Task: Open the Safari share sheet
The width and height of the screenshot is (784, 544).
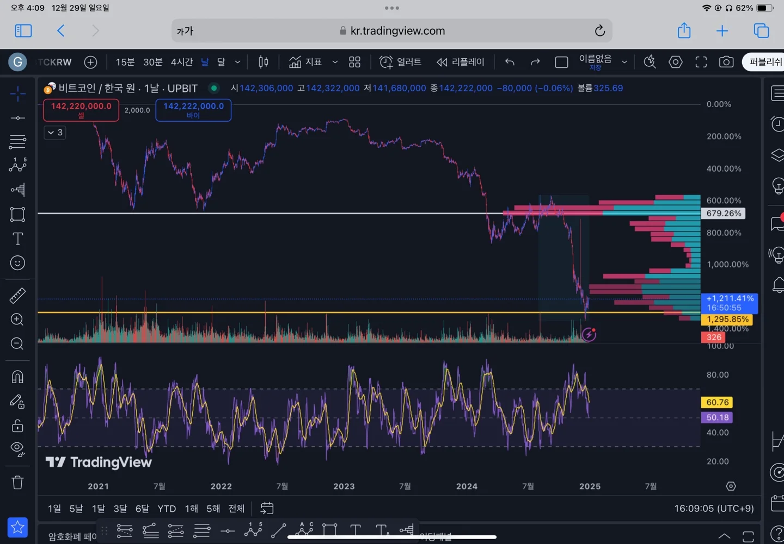Action: [684, 31]
